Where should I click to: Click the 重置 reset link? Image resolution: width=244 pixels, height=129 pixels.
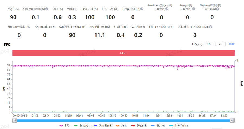pos(232,44)
